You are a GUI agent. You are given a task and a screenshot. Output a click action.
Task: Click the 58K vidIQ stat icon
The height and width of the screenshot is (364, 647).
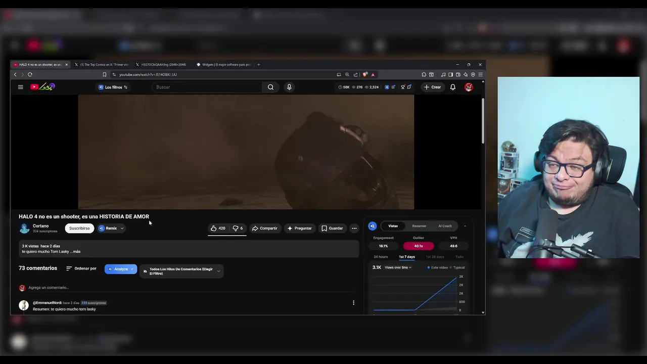pos(341,87)
